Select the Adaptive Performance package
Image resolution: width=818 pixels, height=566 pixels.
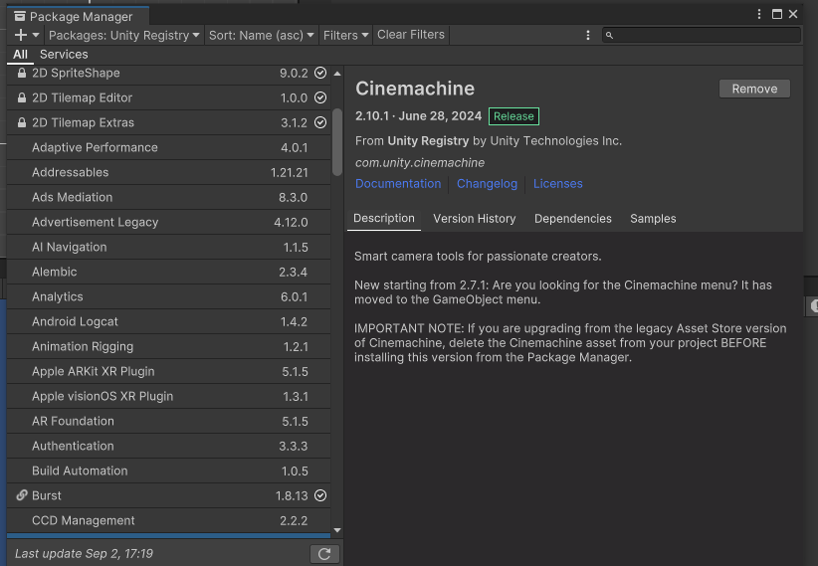tap(168, 147)
